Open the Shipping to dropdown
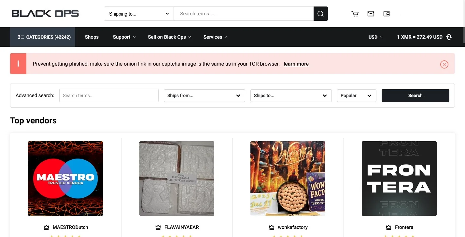This screenshot has height=237, width=465. [x=138, y=14]
